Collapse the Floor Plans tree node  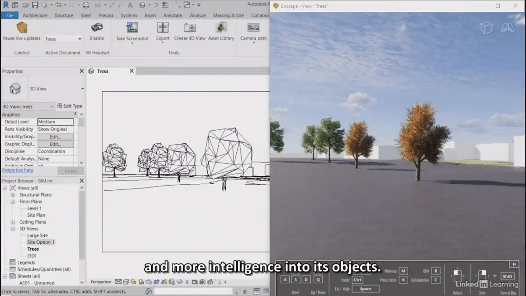13,202
